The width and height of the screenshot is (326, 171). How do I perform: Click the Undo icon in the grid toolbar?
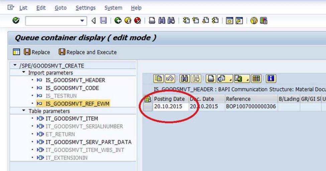169,79
